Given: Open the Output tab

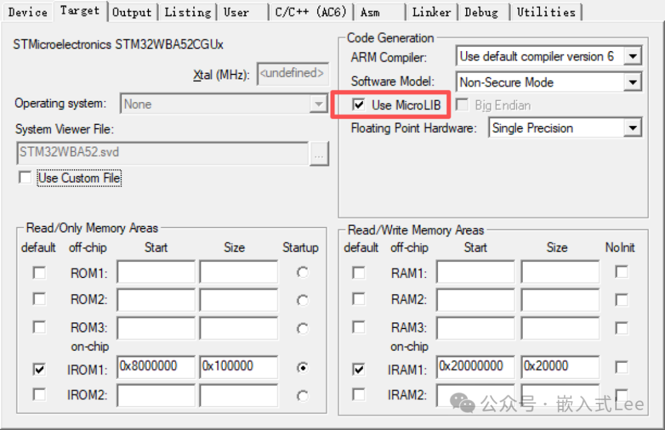Looking at the screenshot, I should pos(132,12).
